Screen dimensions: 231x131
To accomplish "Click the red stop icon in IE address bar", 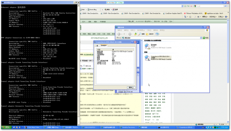I will click(x=191, y=6).
